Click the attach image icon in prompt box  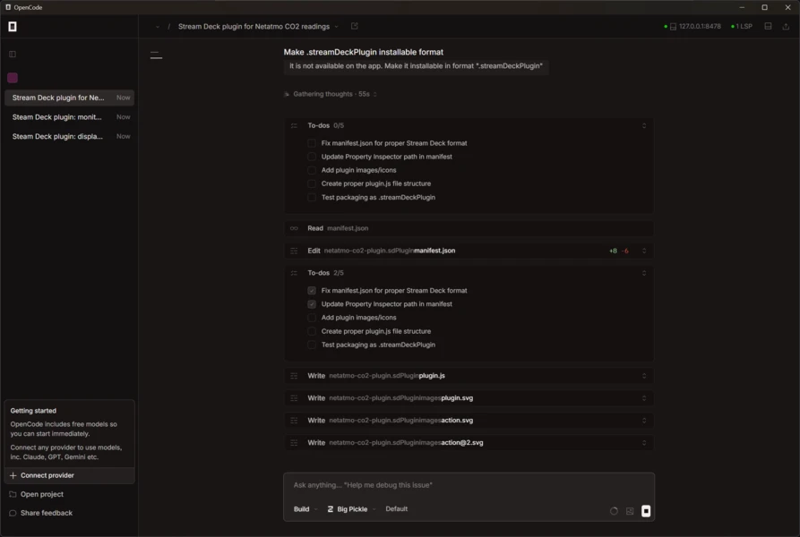(x=630, y=511)
